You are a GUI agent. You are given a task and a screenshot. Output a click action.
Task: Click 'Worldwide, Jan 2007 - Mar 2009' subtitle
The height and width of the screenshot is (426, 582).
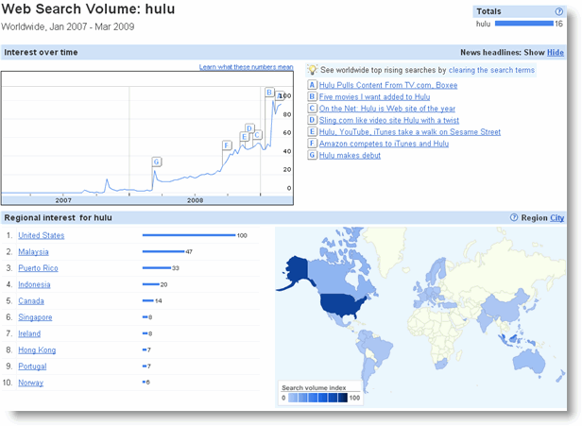(x=68, y=26)
